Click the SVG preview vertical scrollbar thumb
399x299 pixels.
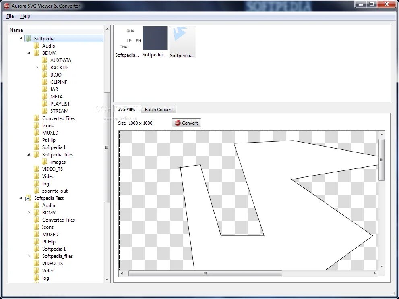(x=381, y=160)
